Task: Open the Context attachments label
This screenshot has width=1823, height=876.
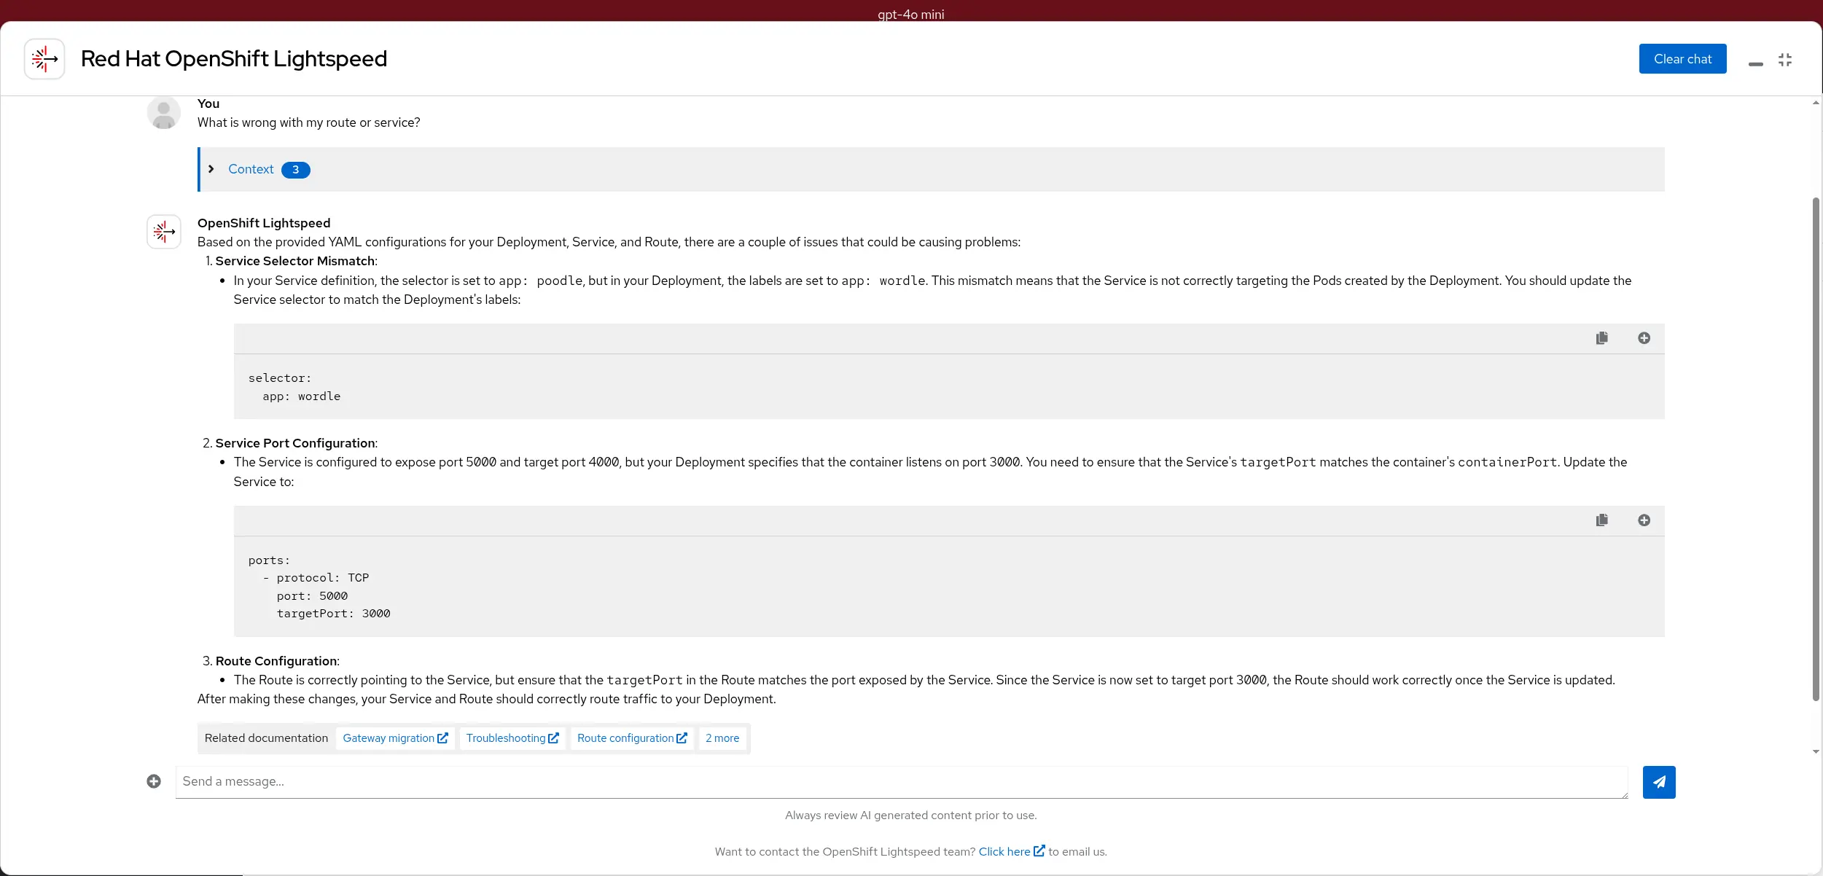Action: (251, 169)
